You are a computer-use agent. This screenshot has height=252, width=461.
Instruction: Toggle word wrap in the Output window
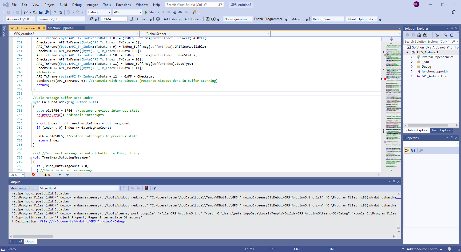(x=154, y=188)
